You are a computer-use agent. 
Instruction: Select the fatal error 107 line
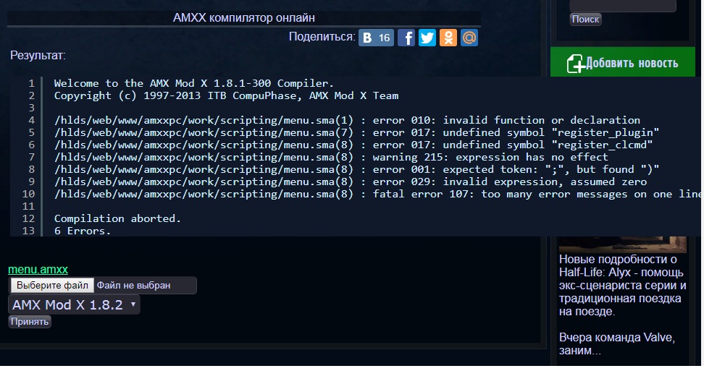tap(377, 194)
